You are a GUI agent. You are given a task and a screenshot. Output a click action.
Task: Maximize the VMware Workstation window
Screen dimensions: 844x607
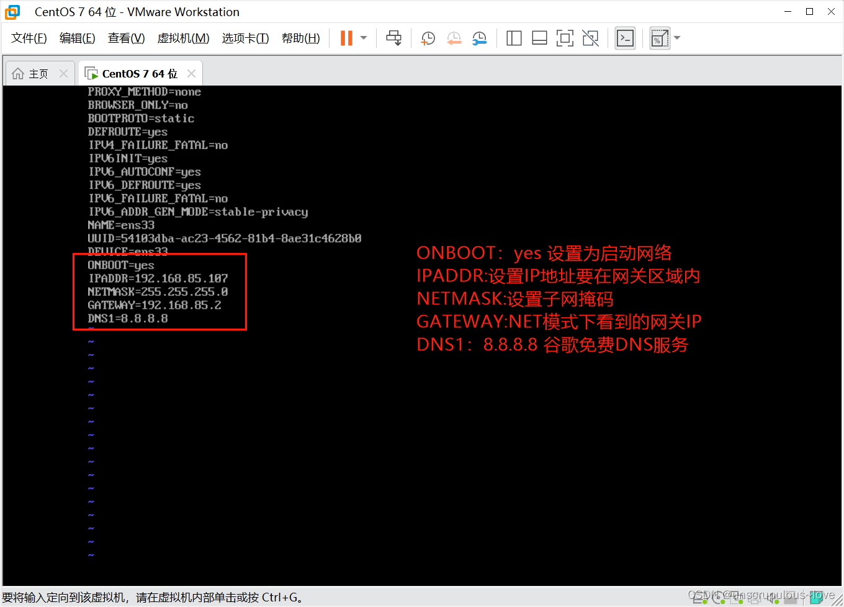[809, 12]
